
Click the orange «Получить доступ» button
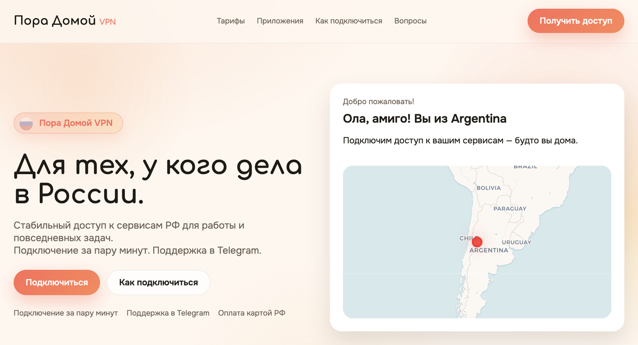point(576,21)
